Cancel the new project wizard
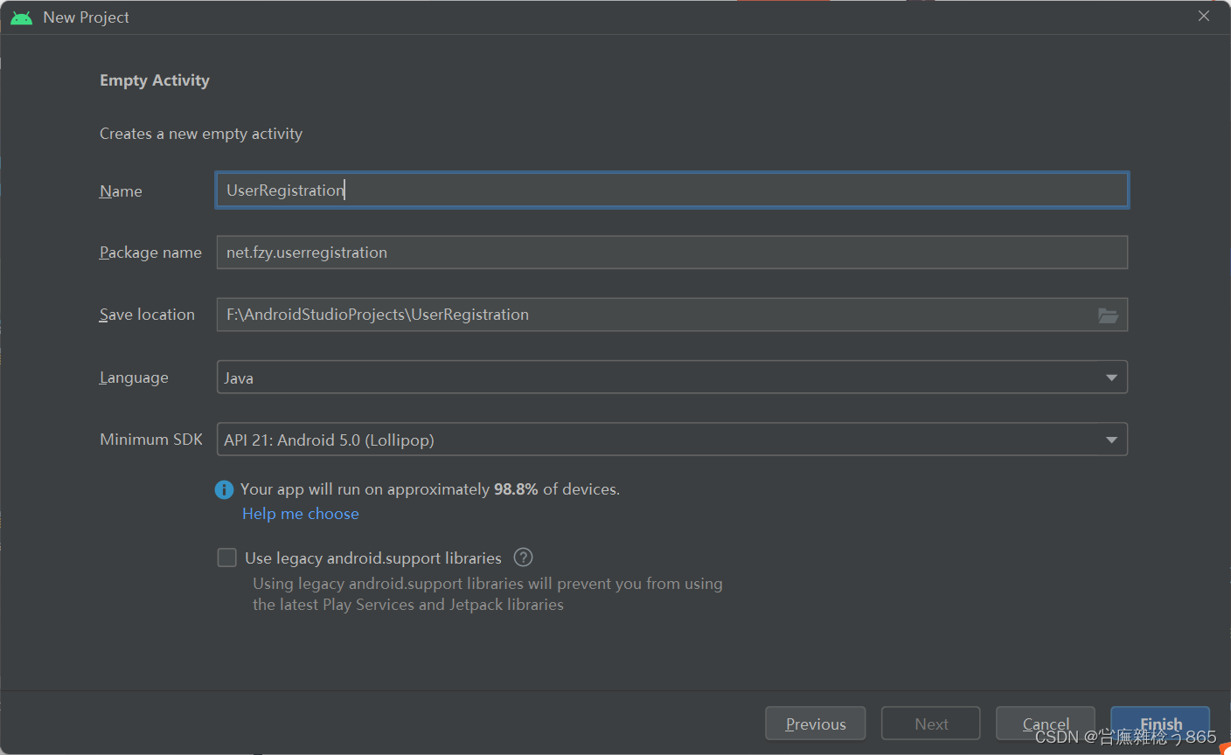Image resolution: width=1231 pixels, height=755 pixels. pos(1046,724)
